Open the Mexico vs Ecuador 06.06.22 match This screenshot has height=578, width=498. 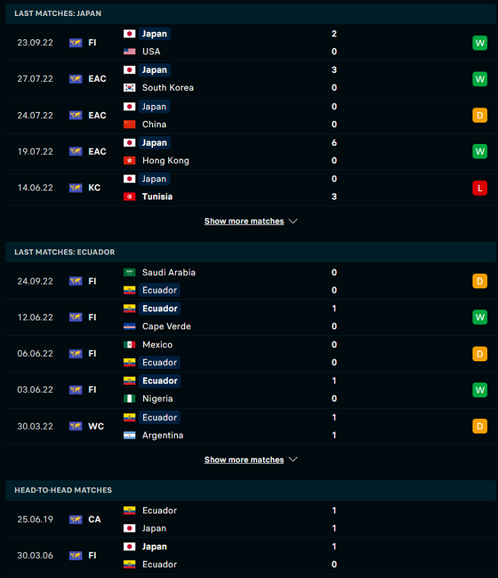click(x=251, y=354)
